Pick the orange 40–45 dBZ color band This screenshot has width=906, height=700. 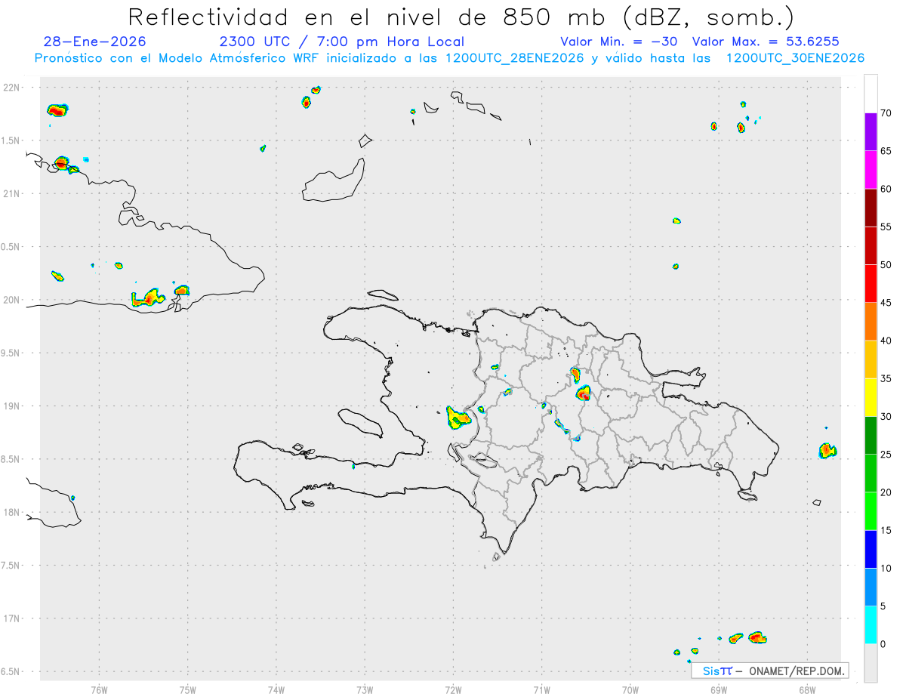coord(871,322)
